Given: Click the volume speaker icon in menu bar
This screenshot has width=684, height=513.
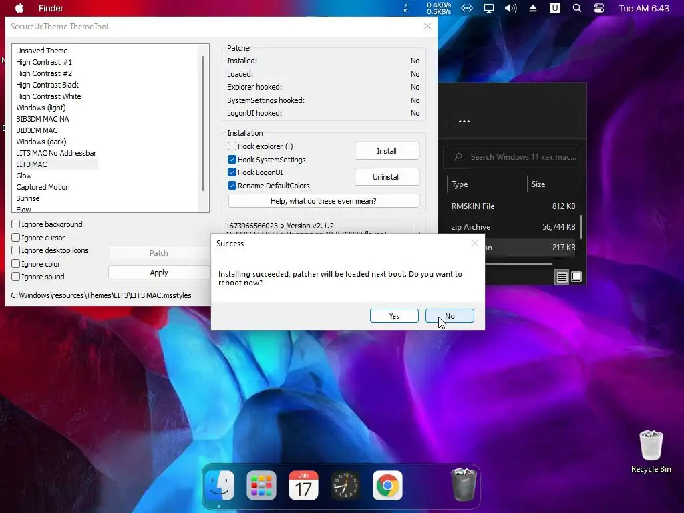Looking at the screenshot, I should (511, 8).
